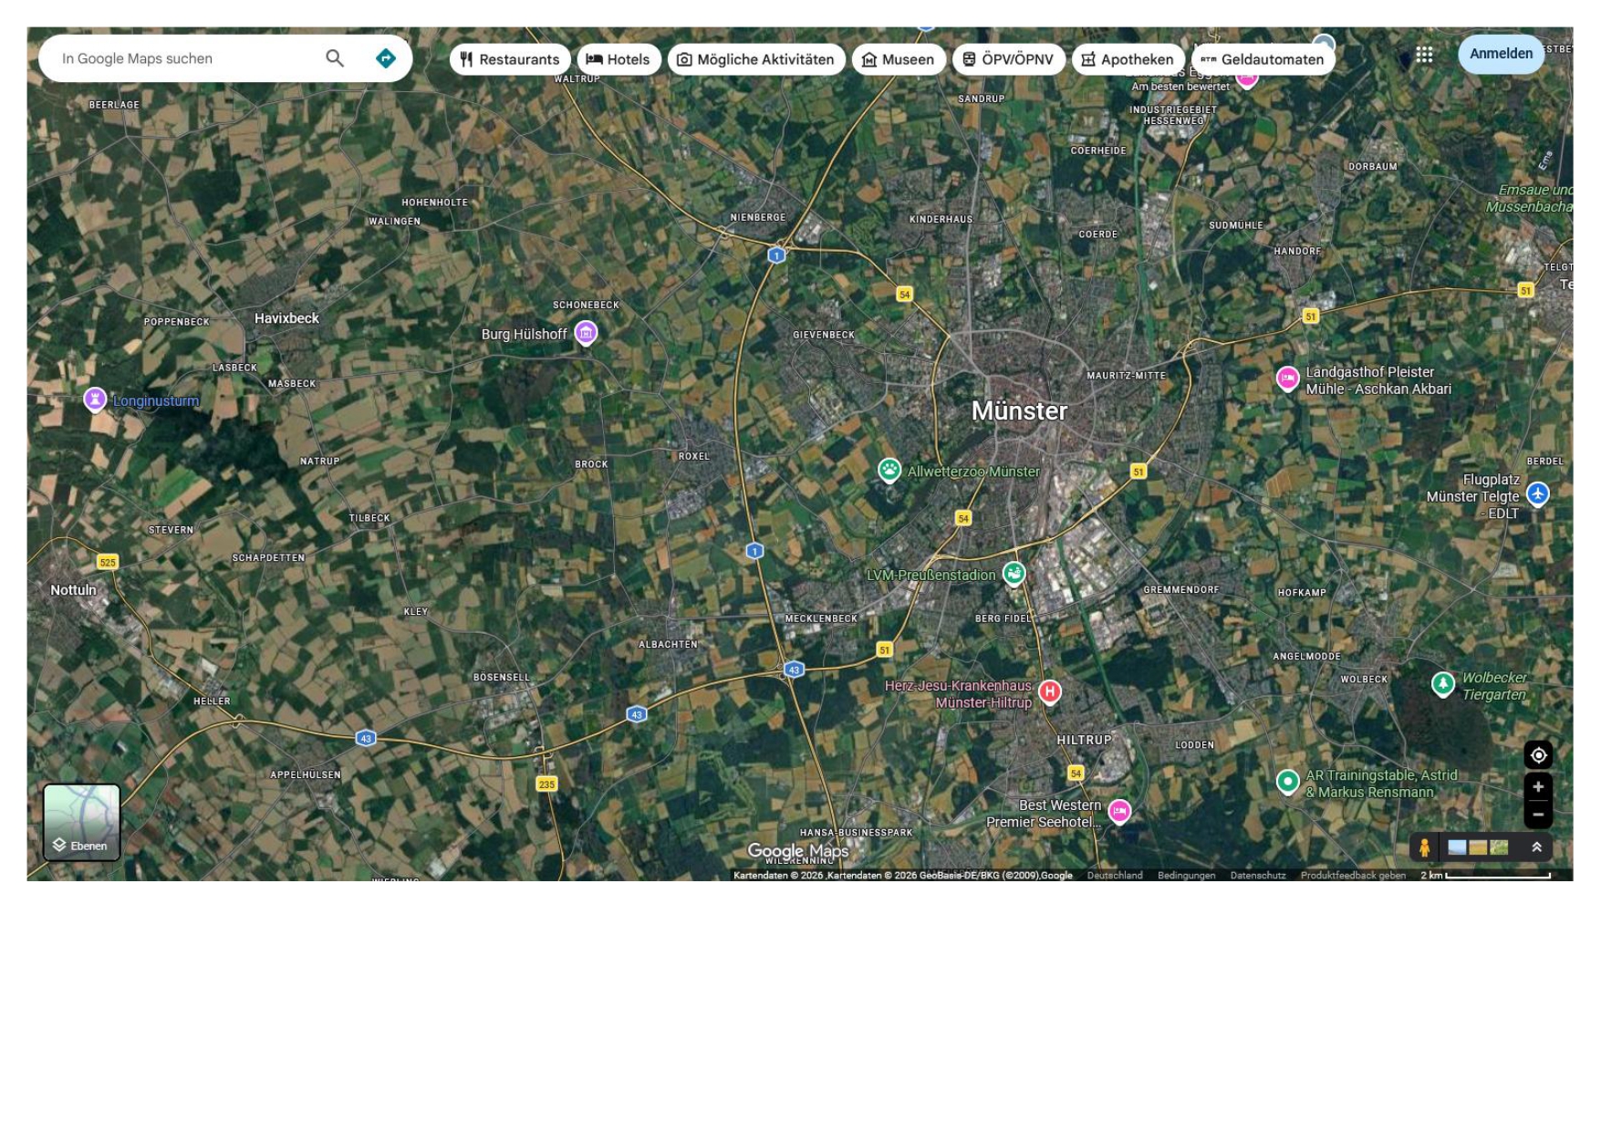Open the Burg Hülshoff museum pin
Viewport: 1601px width, 1132px height.
click(586, 333)
